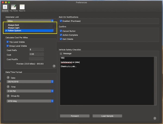Screen dimensions: 163x124
Task: Click the help icon at bottom right
Action: 155,118
